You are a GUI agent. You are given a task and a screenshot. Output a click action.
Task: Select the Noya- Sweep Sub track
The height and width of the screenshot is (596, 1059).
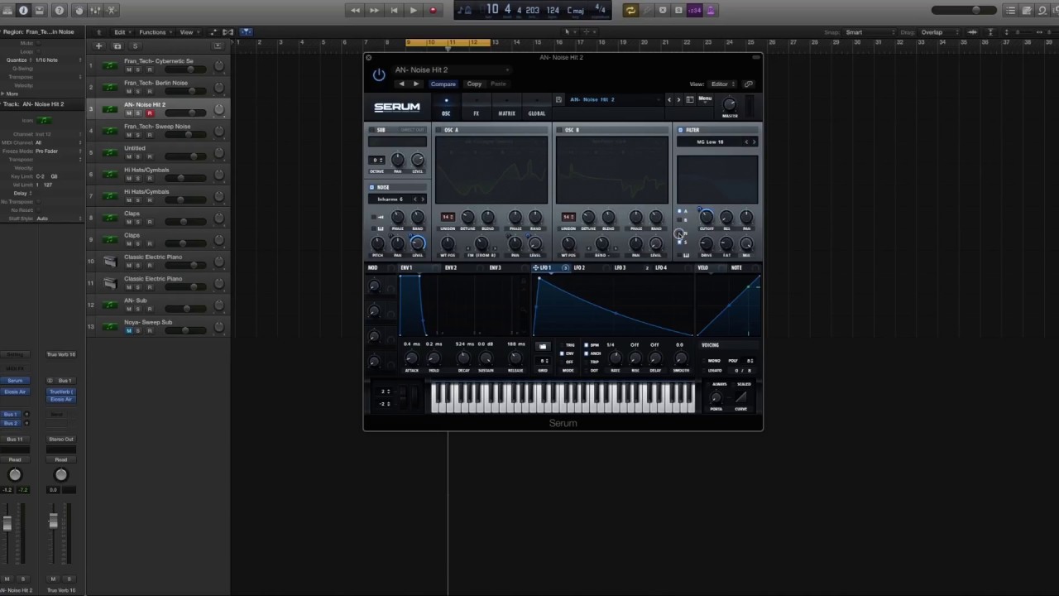[157, 326]
